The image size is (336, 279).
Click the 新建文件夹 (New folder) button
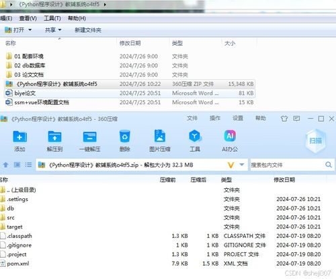[88, 30]
